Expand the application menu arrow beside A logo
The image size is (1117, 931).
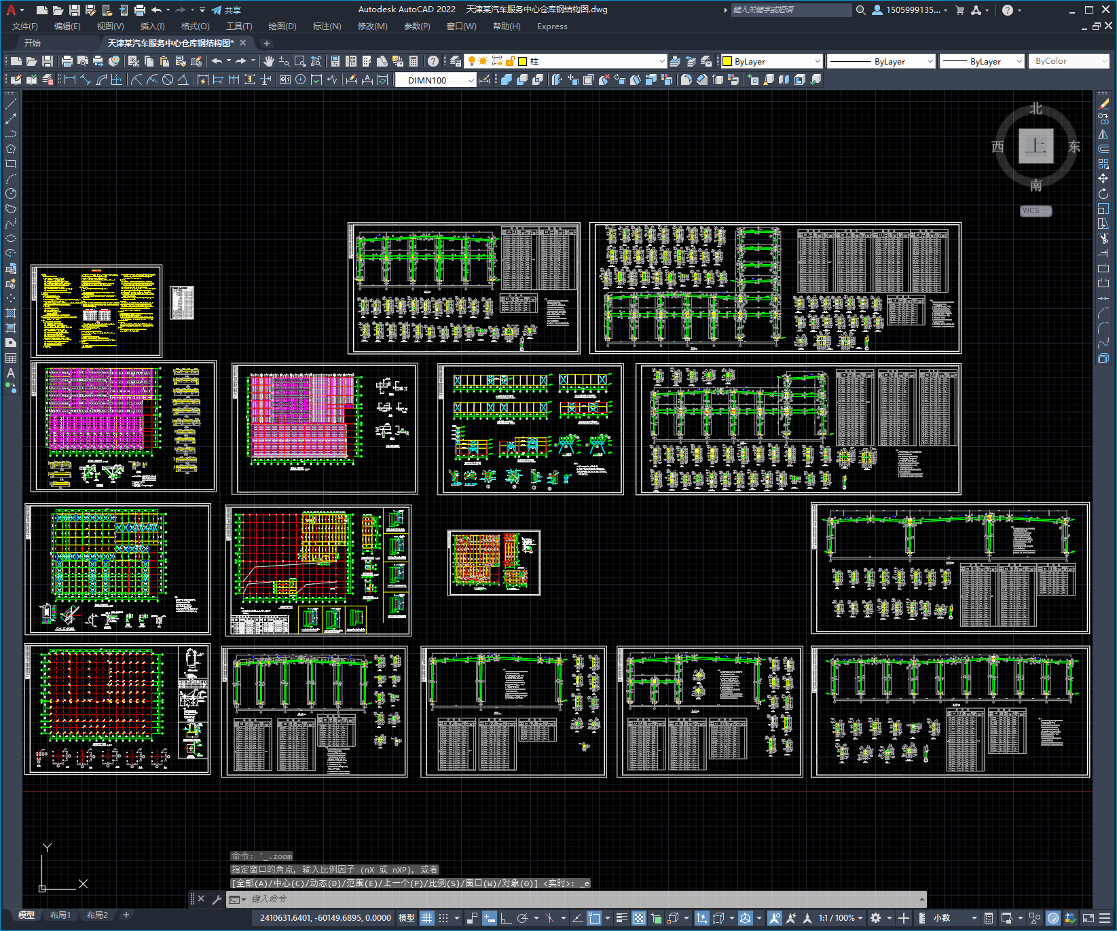[22, 10]
